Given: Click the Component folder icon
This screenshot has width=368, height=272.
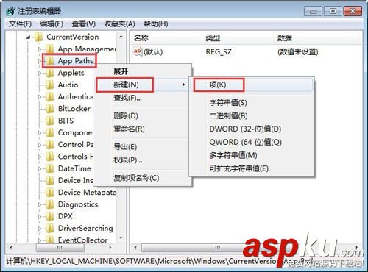Looking at the screenshot, I should [50, 132].
